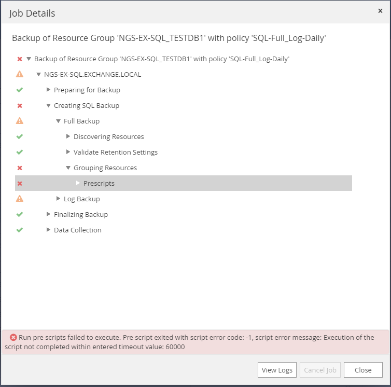391x387 pixels.
Task: Click warning icon next to NGS-EX-SQL.EXCHANGE.LOCAL
Action: (20, 75)
